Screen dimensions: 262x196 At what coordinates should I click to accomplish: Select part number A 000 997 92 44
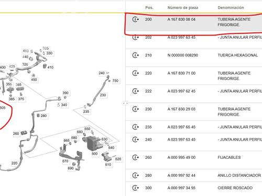point(181,176)
